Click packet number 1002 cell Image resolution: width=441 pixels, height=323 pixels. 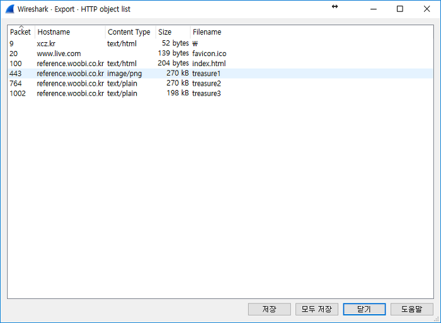pos(18,93)
